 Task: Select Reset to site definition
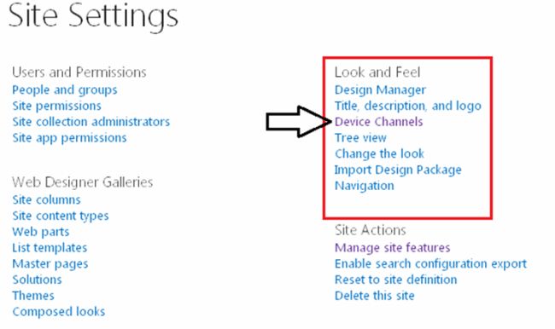pyautogui.click(x=395, y=280)
